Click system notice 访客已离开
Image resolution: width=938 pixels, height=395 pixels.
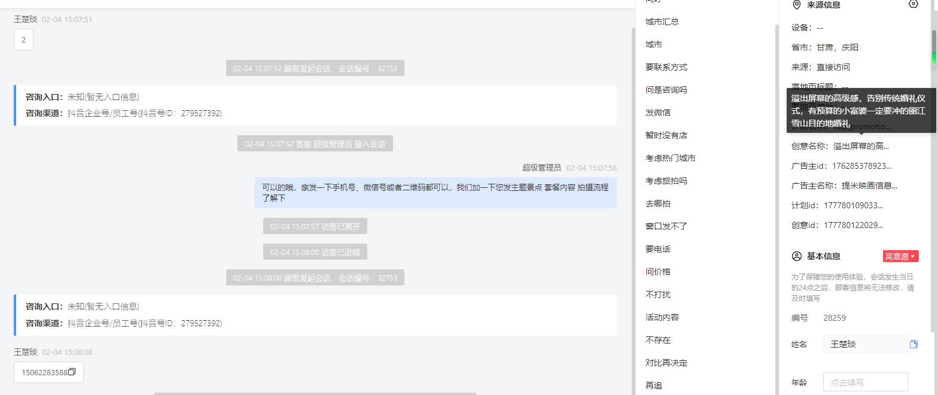315,226
